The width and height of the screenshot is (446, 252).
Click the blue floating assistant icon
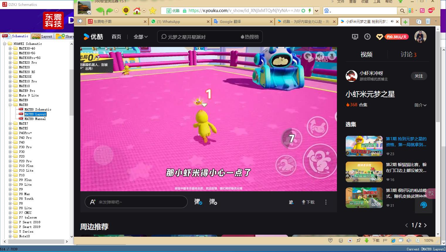click(424, 205)
